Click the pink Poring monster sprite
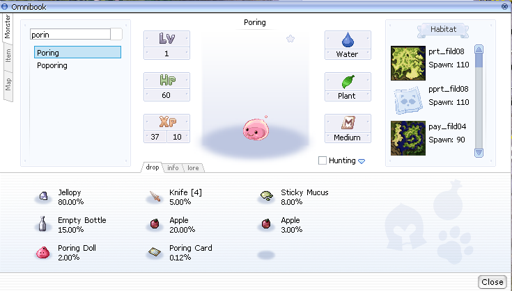 256,129
